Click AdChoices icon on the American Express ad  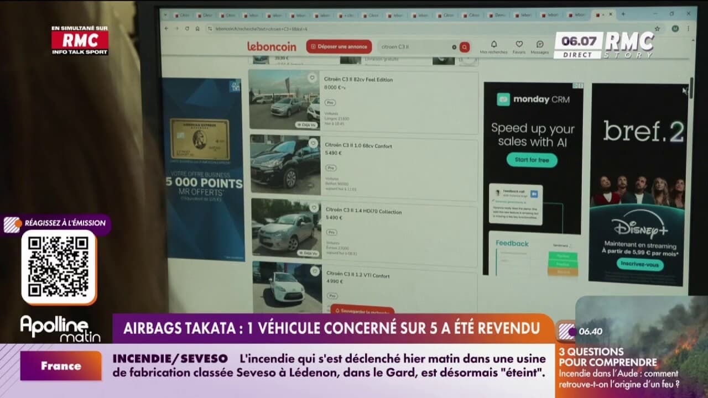coord(235,86)
